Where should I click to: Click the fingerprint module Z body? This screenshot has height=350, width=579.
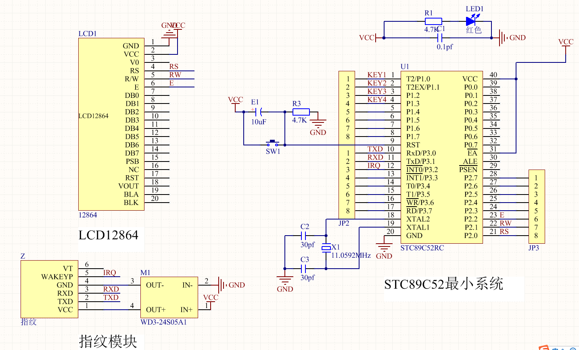49,289
